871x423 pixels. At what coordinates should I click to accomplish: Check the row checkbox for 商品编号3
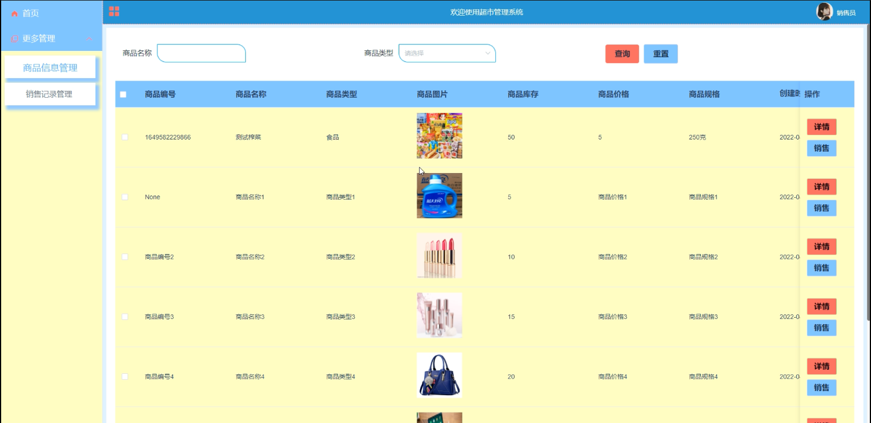(125, 317)
